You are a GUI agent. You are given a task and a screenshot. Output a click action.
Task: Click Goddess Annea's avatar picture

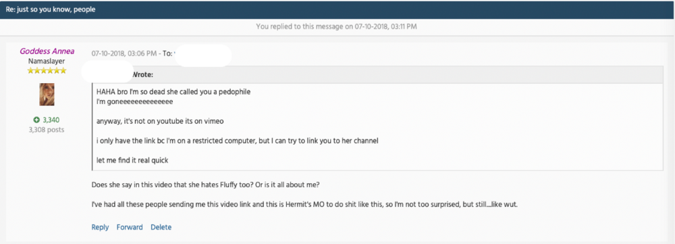47,95
